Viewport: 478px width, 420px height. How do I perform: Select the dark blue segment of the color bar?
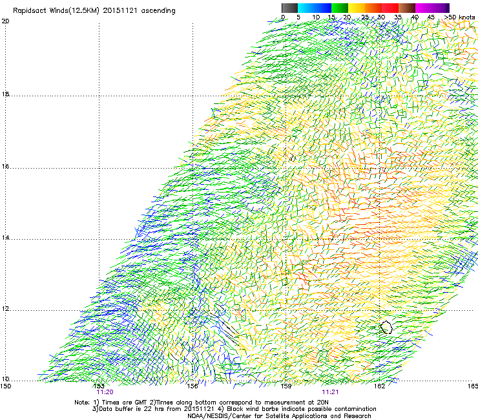point(323,8)
